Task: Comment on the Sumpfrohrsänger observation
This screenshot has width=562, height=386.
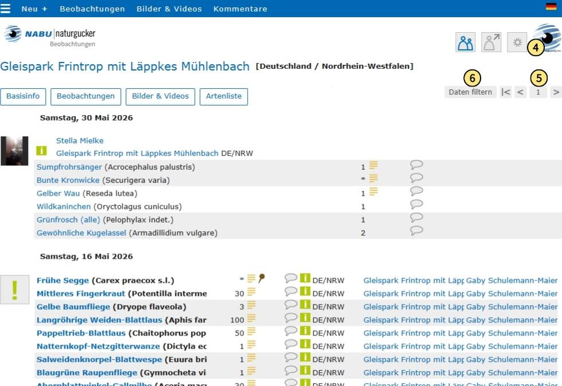Action: (x=416, y=165)
